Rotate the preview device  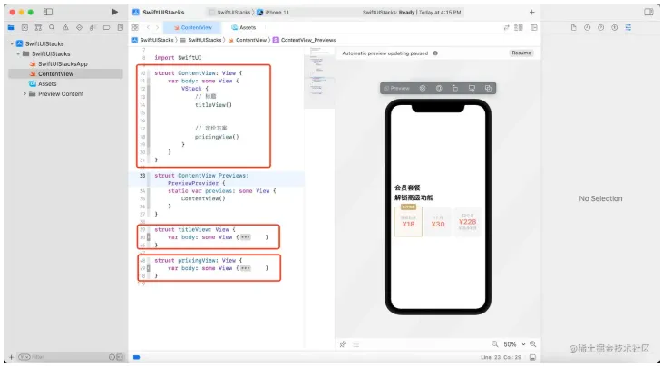click(x=455, y=89)
